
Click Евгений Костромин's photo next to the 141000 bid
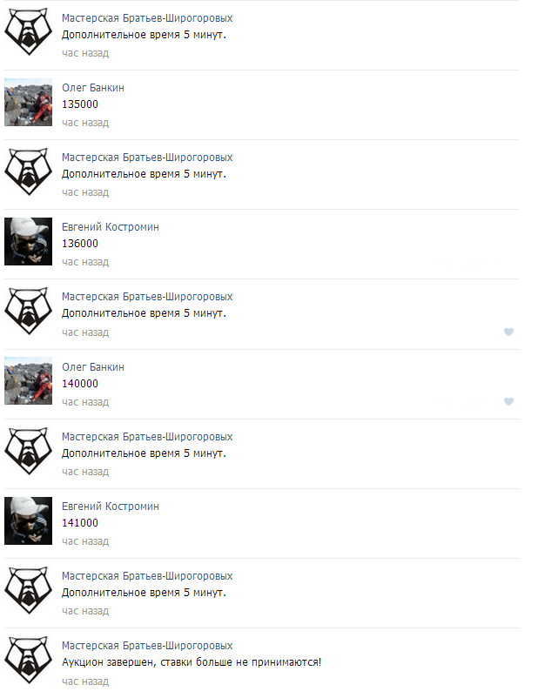(x=28, y=520)
